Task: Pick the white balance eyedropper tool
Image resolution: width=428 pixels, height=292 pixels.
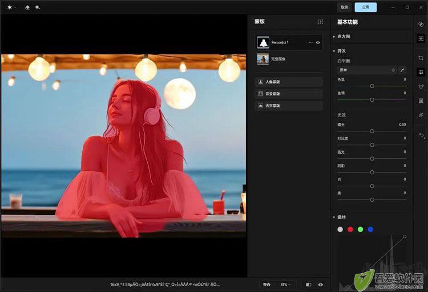Action: pos(402,70)
